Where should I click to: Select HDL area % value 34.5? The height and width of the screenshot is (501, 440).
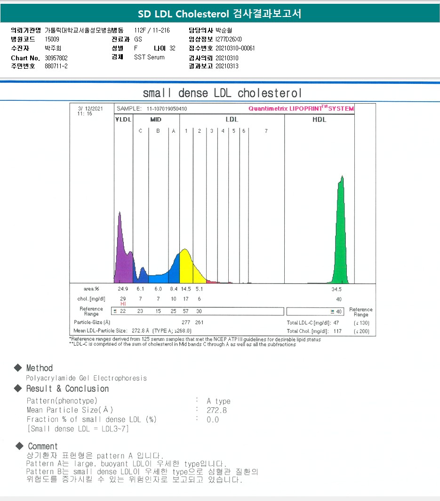(x=336, y=289)
